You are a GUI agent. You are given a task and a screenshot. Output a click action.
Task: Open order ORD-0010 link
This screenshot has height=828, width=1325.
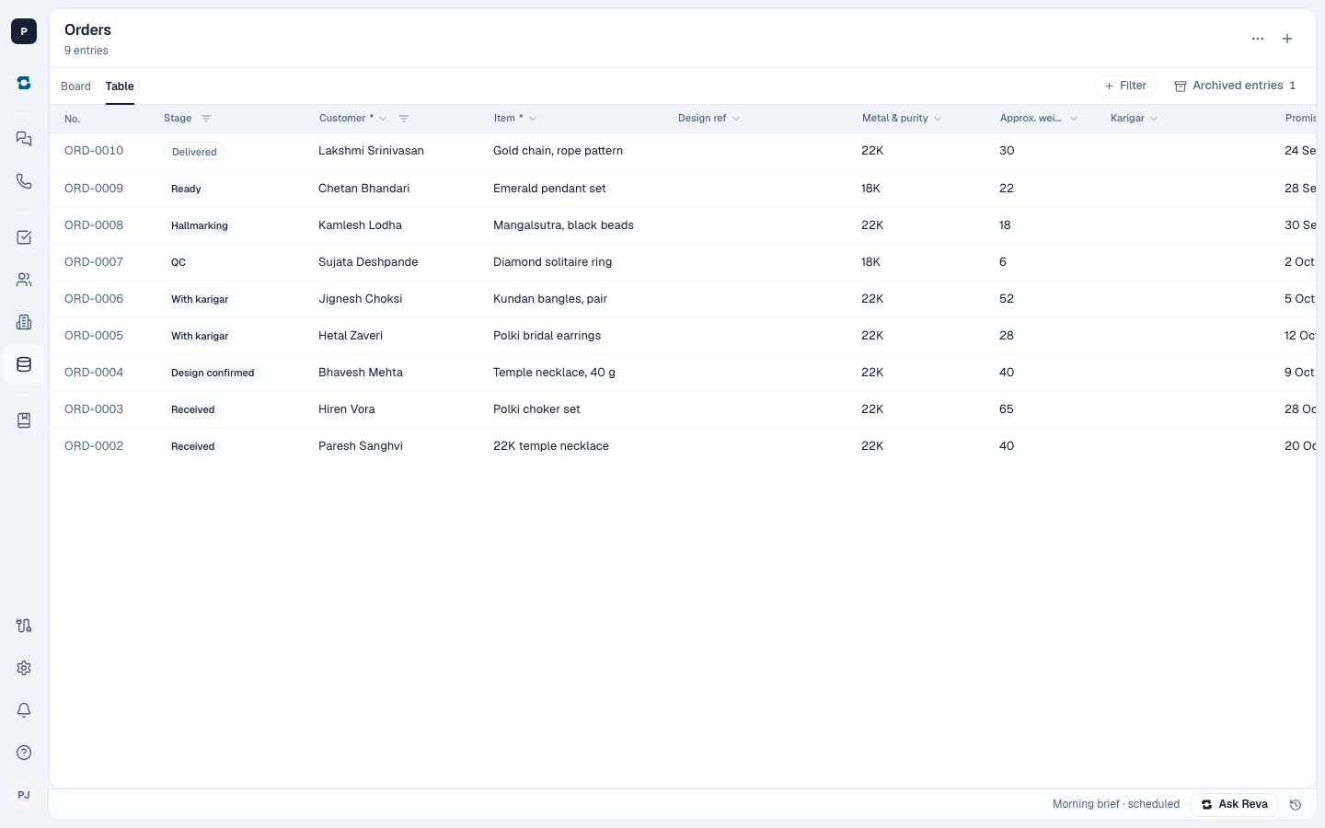pyautogui.click(x=94, y=151)
